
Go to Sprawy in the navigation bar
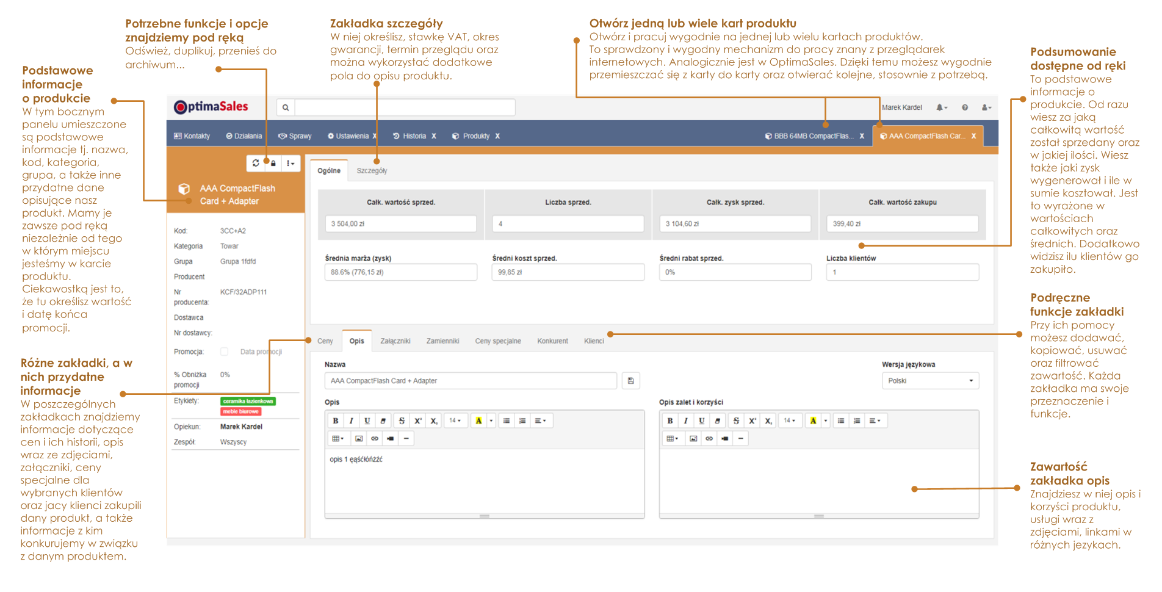click(x=295, y=136)
